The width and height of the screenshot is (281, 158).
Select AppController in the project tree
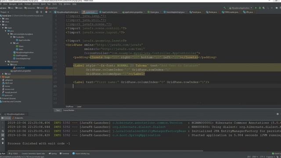coord(23,40)
